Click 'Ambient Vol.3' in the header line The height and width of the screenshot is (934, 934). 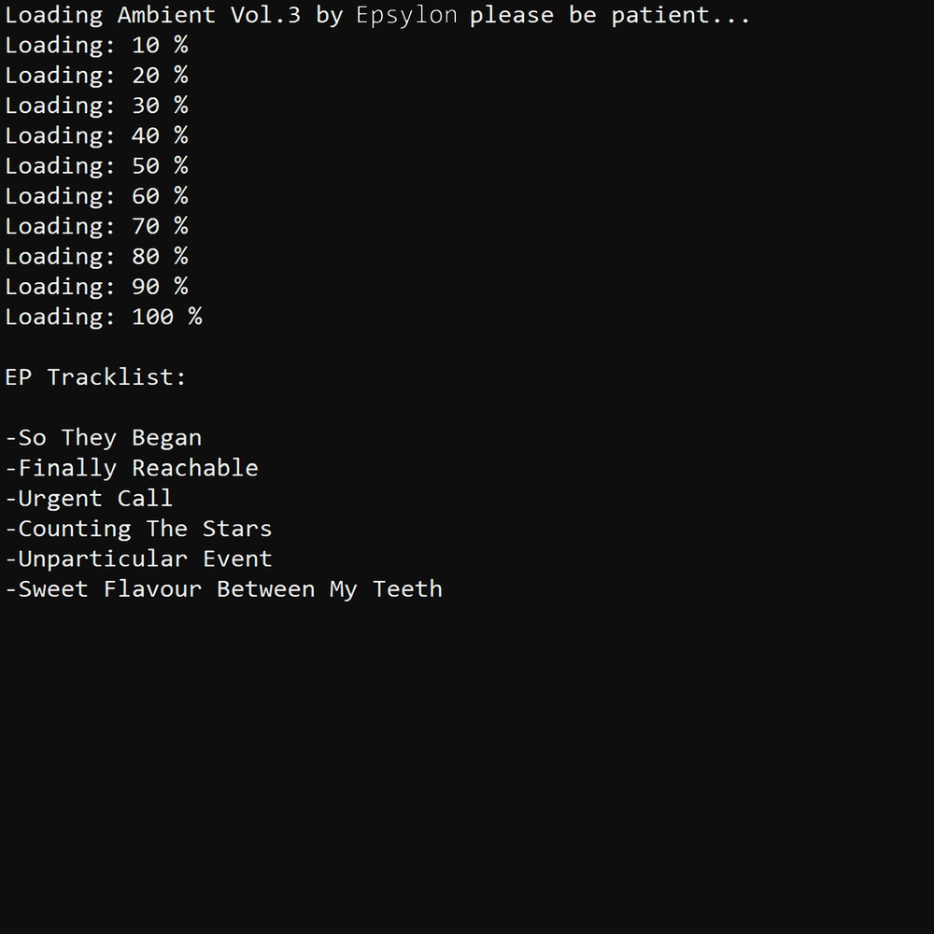209,15
